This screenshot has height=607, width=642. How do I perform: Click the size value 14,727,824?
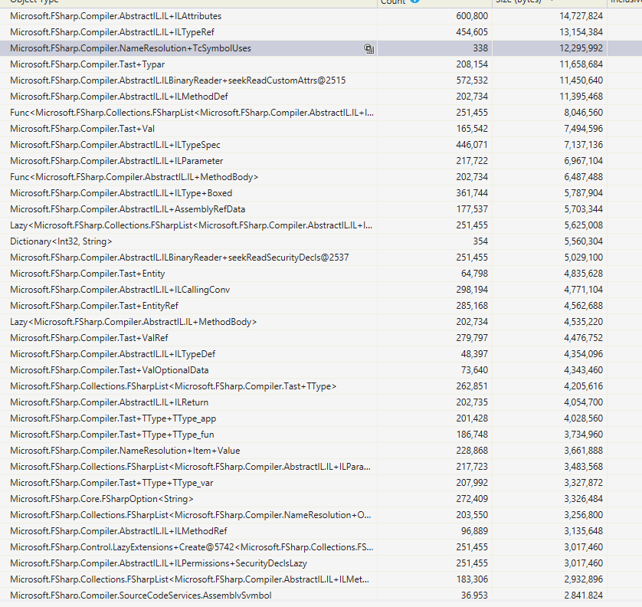(581, 16)
